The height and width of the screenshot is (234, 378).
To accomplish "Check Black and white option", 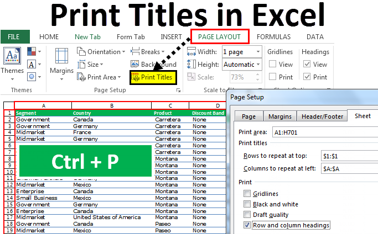I will click(247, 204).
